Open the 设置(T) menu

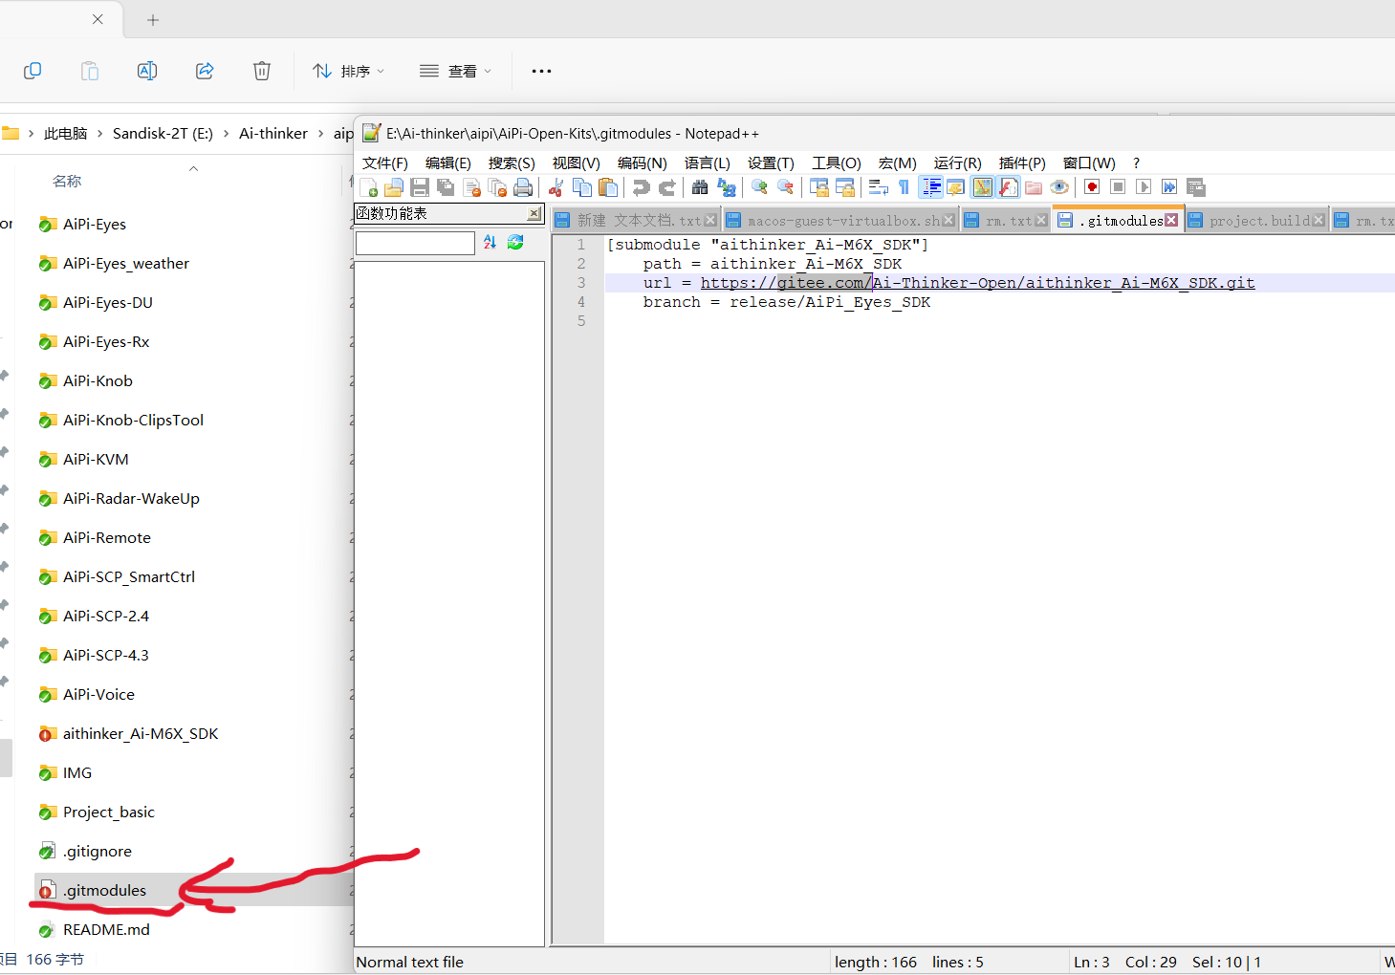coord(771,163)
